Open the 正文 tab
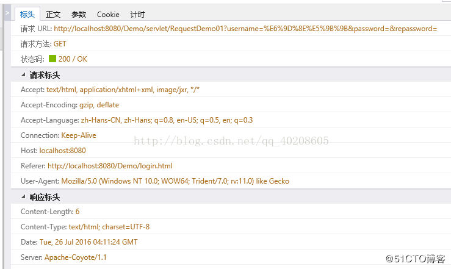This screenshot has height=269, width=451. point(53,14)
